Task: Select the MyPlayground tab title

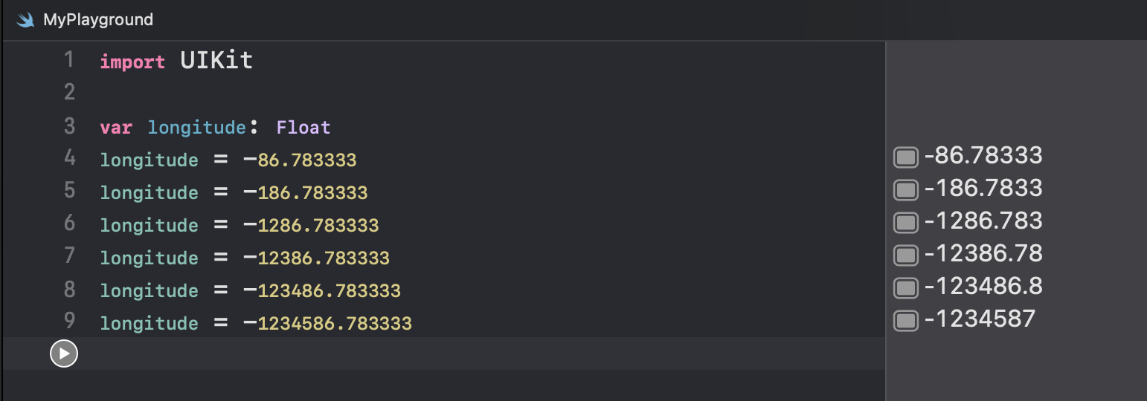Action: 98,20
